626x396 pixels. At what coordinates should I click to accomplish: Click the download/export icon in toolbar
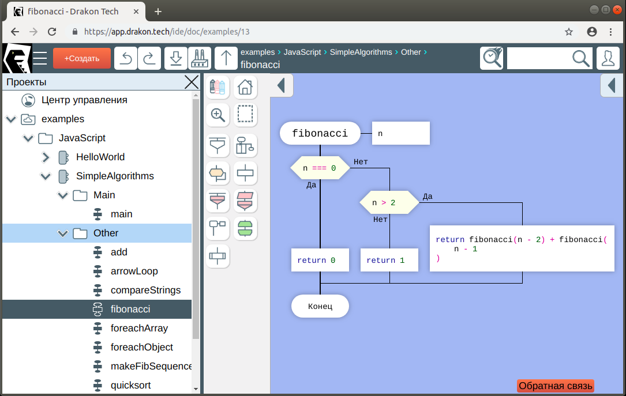click(176, 58)
